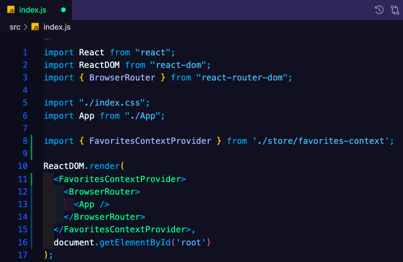Select the index.js editor tab

tap(36, 10)
